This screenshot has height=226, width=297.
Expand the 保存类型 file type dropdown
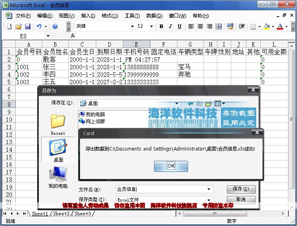[209, 200]
